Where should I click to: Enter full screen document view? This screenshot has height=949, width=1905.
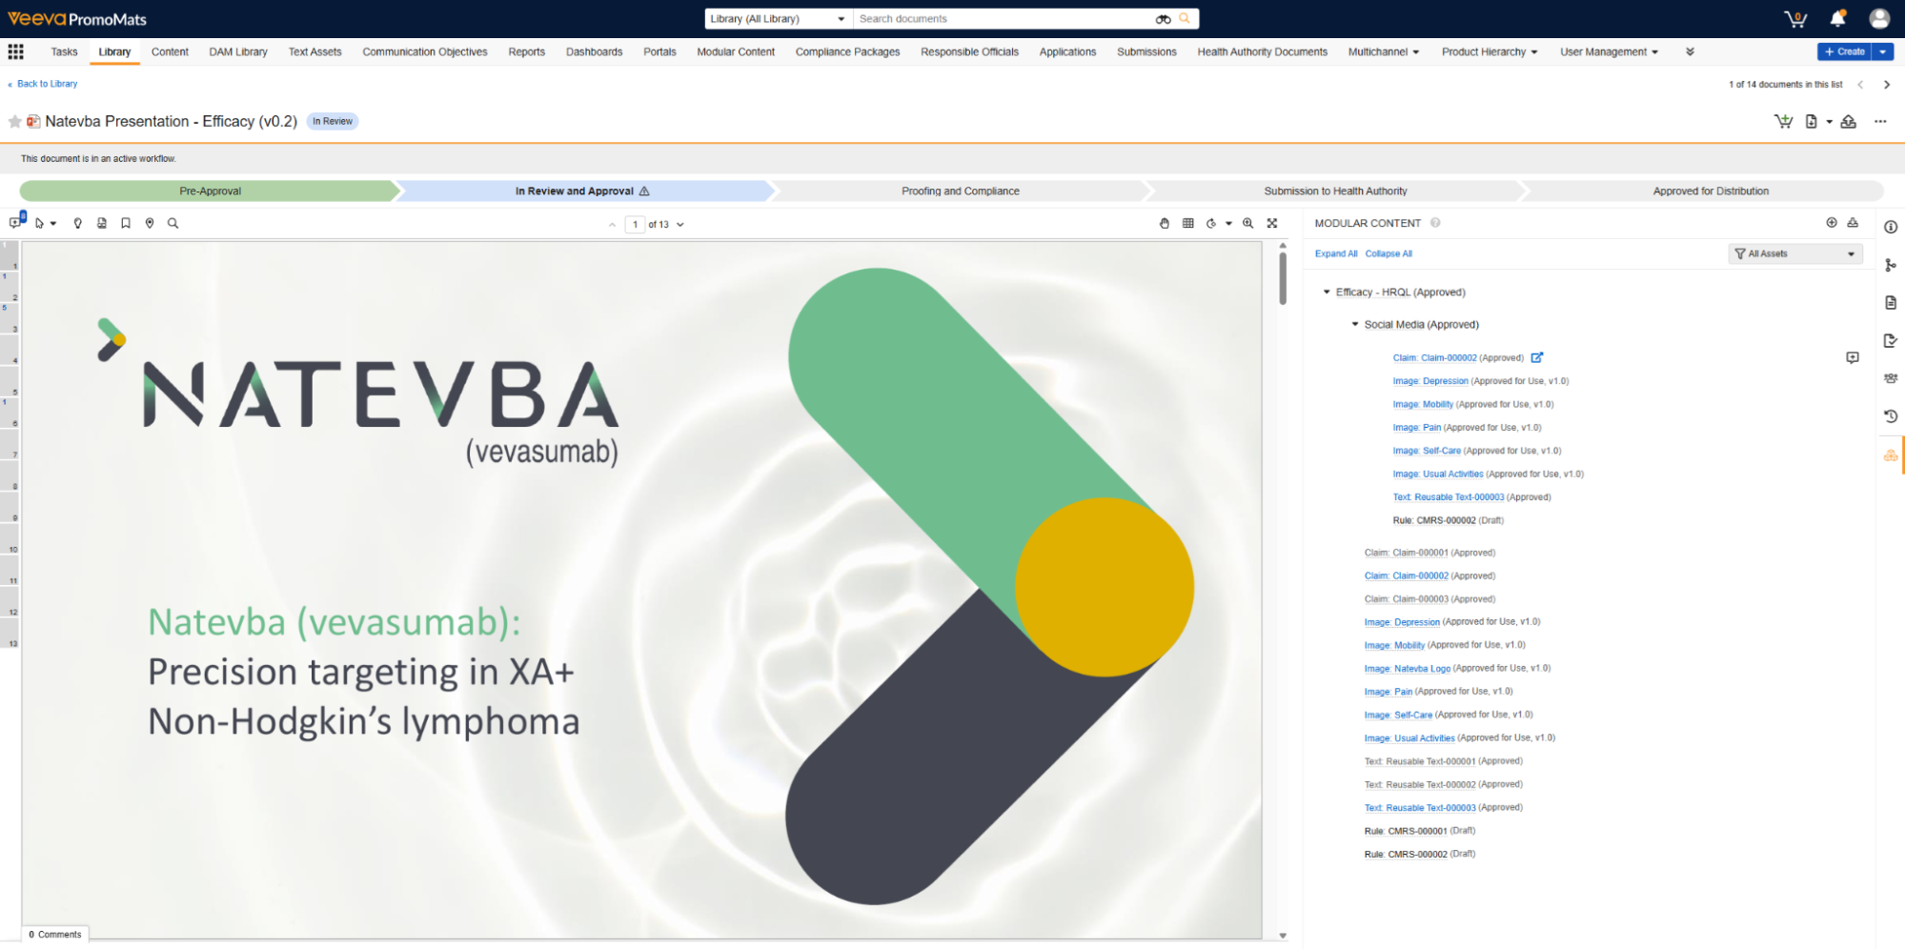coord(1271,224)
